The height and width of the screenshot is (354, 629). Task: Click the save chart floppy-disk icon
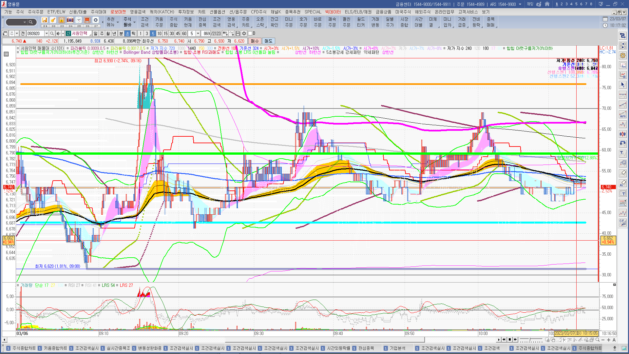click(x=238, y=33)
